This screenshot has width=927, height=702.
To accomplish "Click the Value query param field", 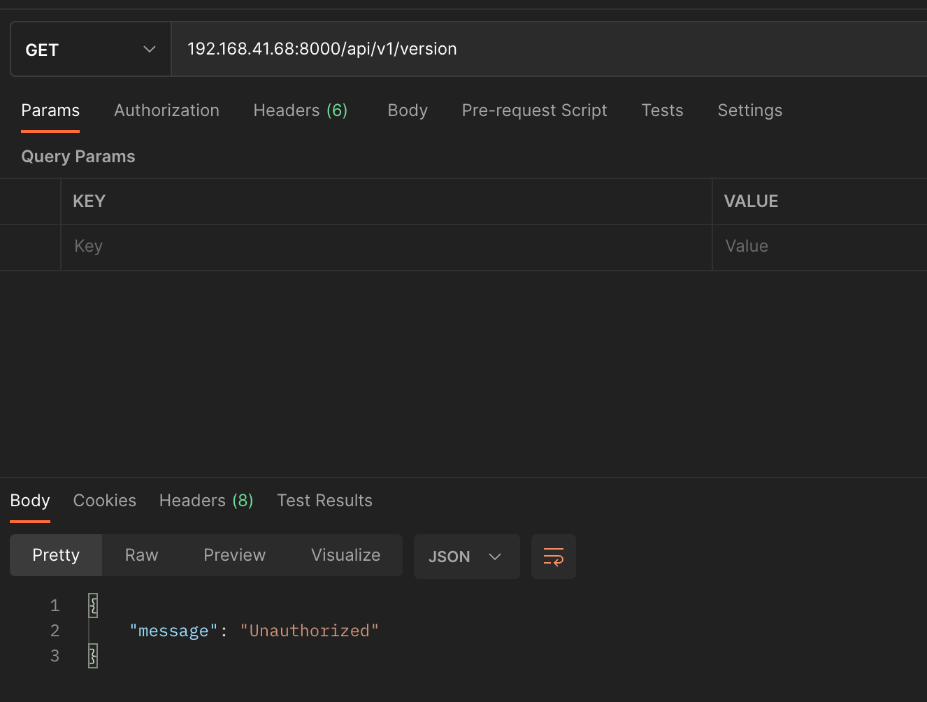I will tap(820, 247).
